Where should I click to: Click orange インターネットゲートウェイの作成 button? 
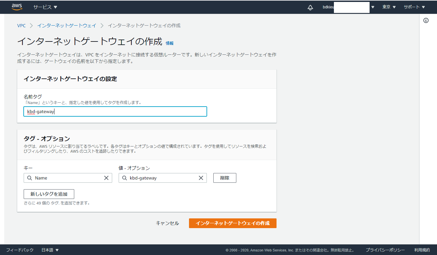pos(233,223)
